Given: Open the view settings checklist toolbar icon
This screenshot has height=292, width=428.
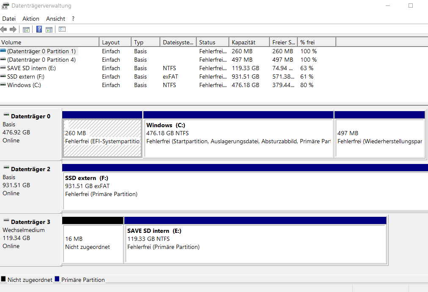Looking at the screenshot, I should pos(62,29).
